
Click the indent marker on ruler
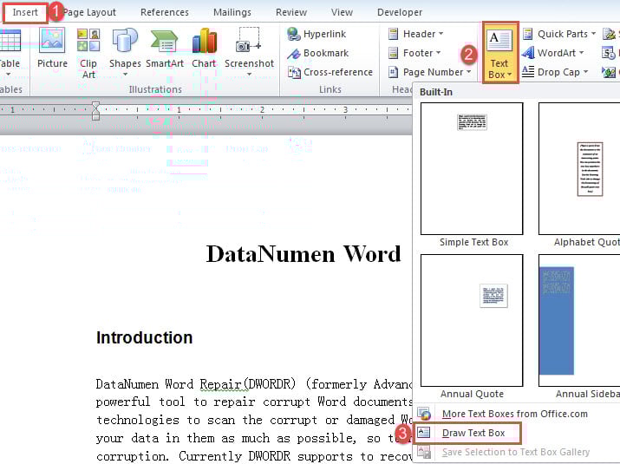coord(95,110)
